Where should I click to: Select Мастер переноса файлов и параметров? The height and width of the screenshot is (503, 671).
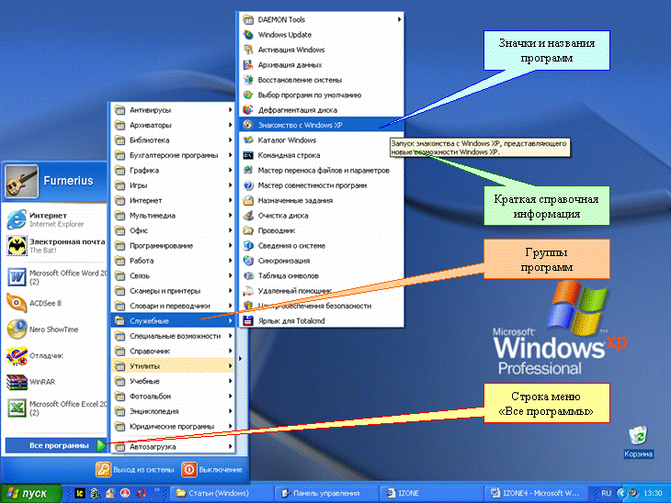[322, 170]
